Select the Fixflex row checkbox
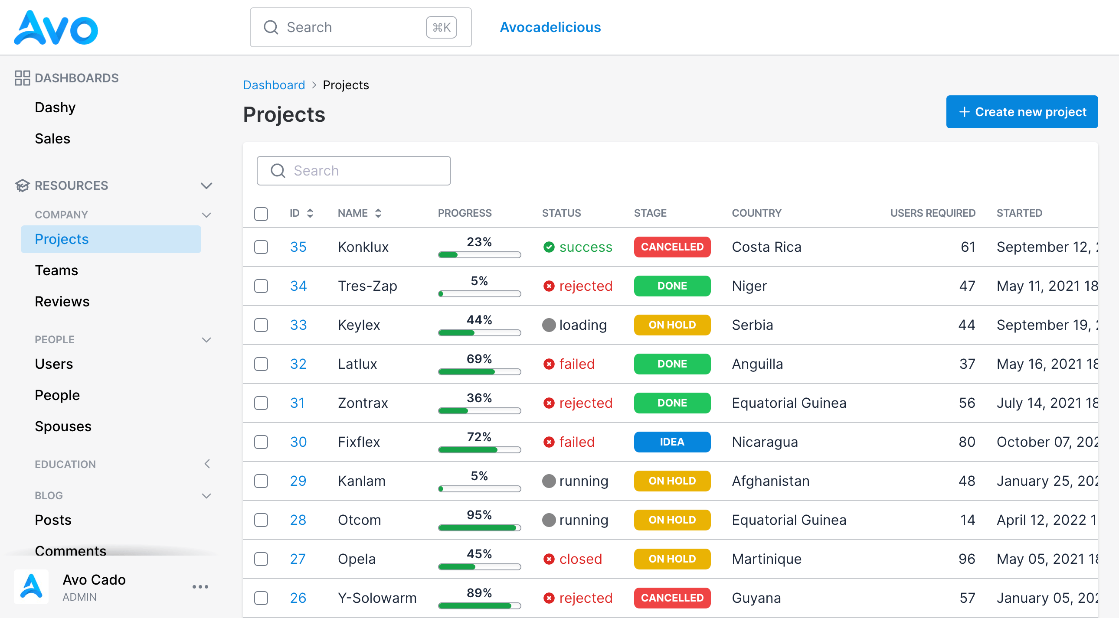 click(x=261, y=442)
